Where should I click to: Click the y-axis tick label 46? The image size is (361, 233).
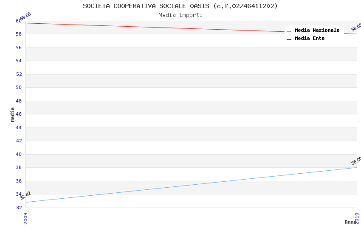[x=19, y=114]
